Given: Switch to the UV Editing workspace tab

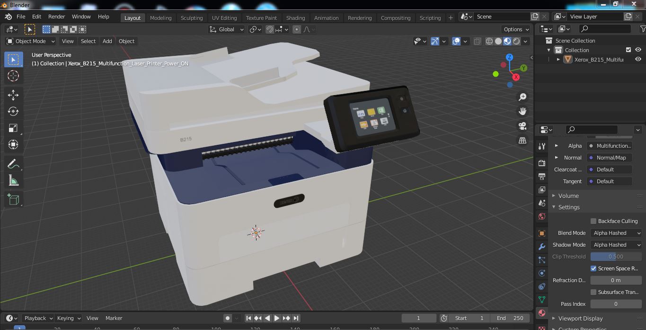Looking at the screenshot, I should pos(224,18).
